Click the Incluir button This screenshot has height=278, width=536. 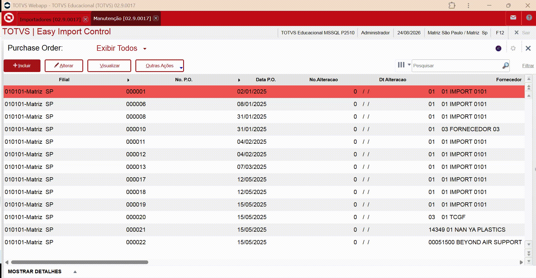click(x=22, y=66)
